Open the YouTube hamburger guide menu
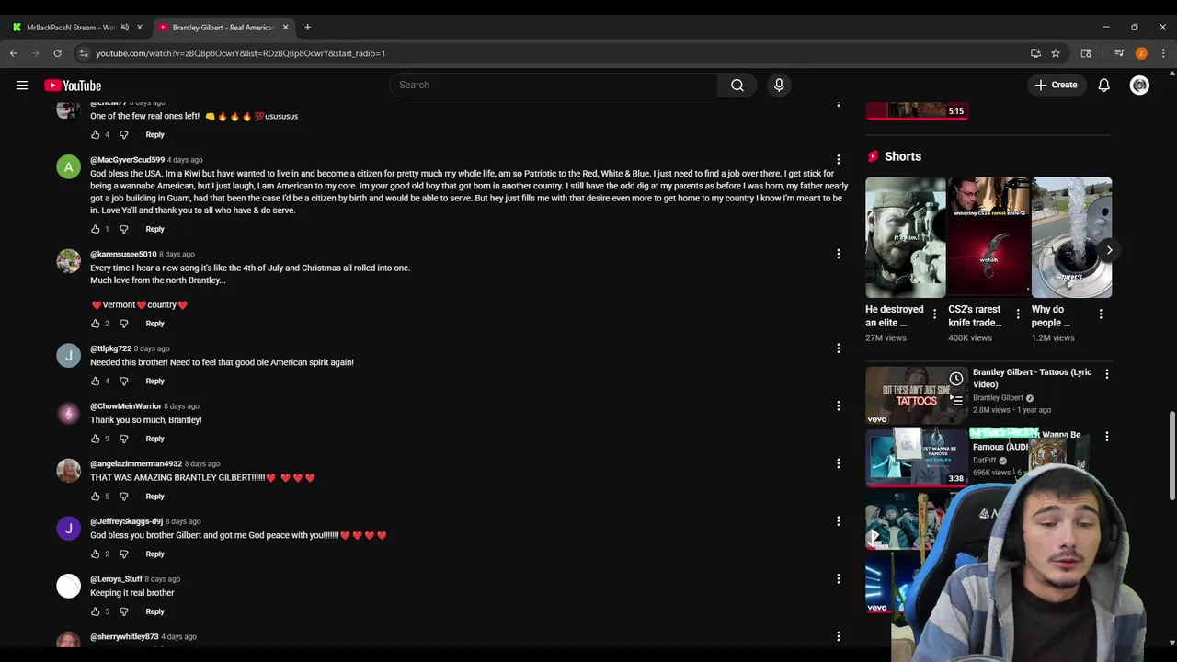Screen dimensions: 1177x662 coord(22,86)
